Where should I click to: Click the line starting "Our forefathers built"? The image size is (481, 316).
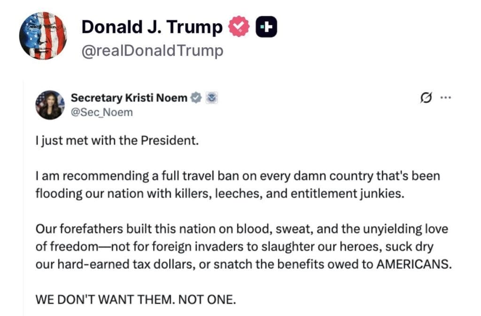pyautogui.click(x=242, y=229)
